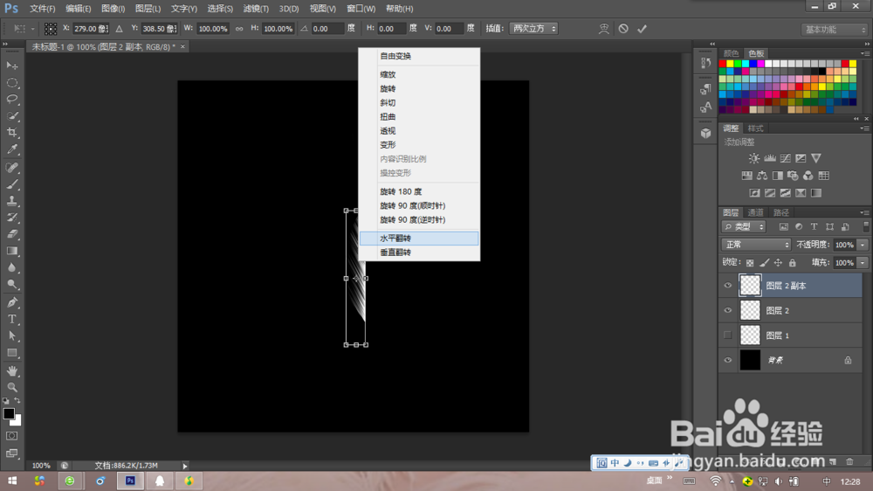Screen dimensions: 873x491
Task: Open the fill slider dropdown arrow
Action: [x=863, y=262]
